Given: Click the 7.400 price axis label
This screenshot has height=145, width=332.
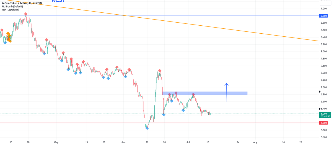Looking at the screenshot, I should point(324,73).
